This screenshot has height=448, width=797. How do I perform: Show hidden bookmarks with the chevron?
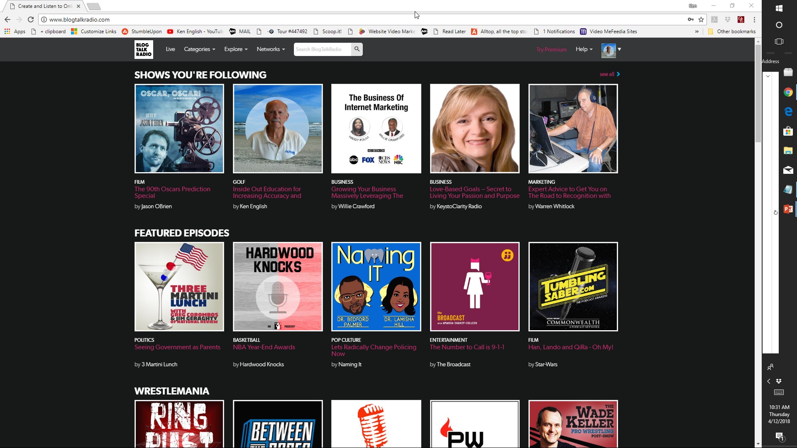click(697, 32)
